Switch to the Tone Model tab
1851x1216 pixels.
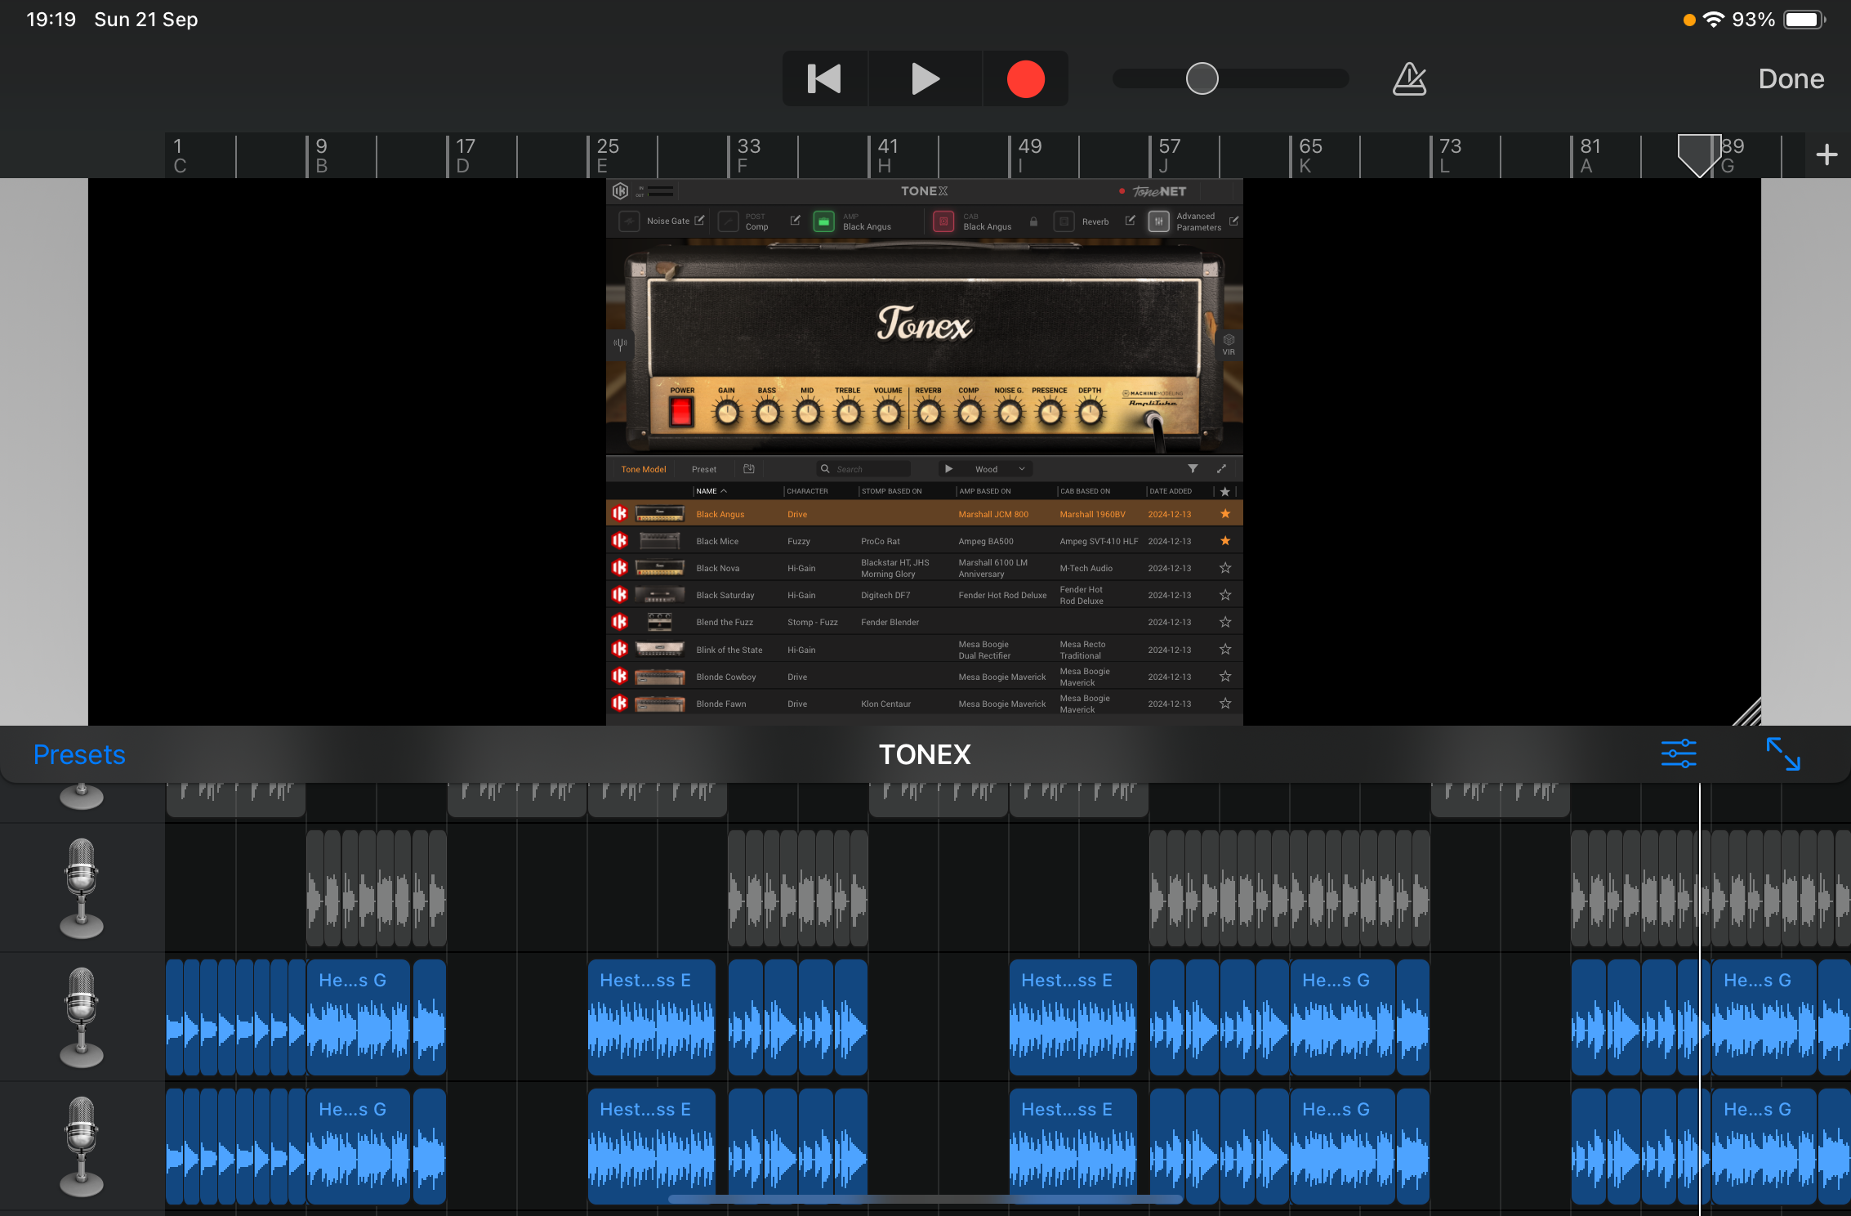pos(644,469)
